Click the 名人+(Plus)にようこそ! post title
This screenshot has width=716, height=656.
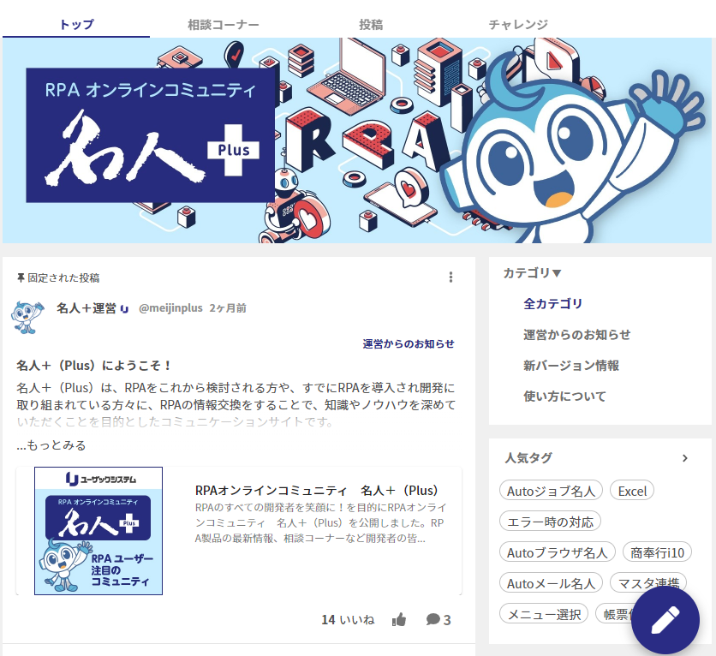94,365
